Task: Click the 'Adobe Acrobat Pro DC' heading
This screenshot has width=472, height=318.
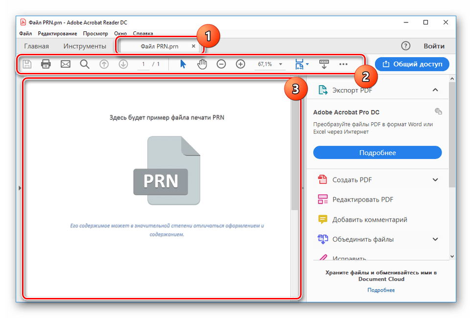Action: click(346, 112)
